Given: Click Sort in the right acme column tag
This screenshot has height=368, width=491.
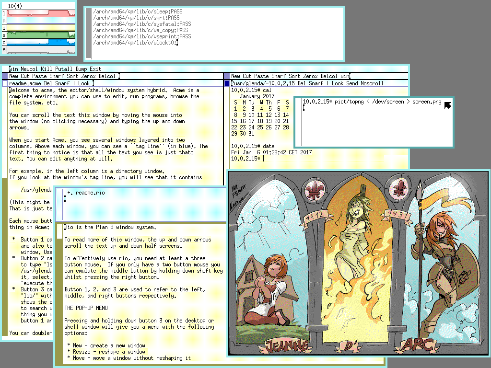Looking at the screenshot, I should 294,76.
